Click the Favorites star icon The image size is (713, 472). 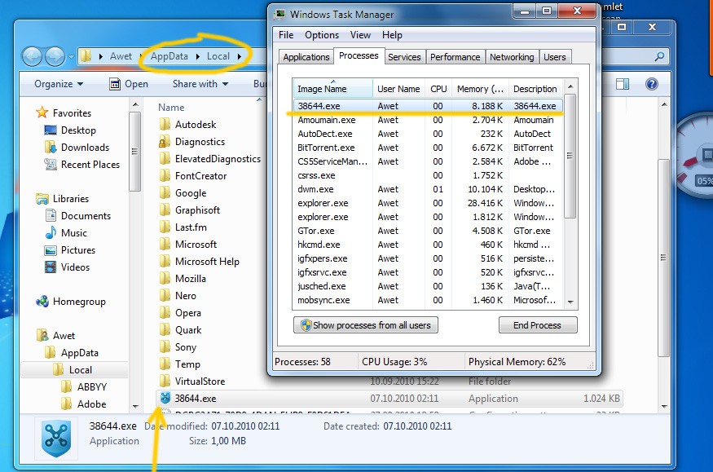pos(42,112)
